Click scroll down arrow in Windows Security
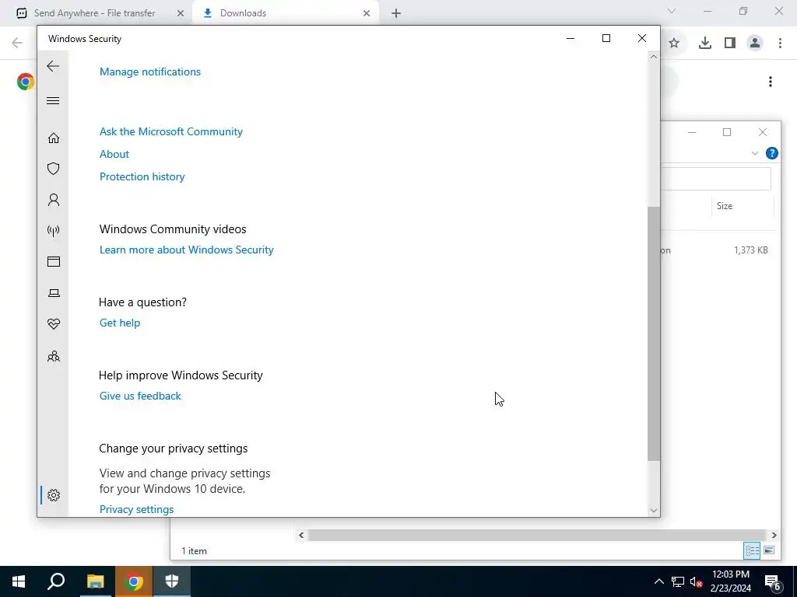Screen dimensions: 797x597 [654, 510]
